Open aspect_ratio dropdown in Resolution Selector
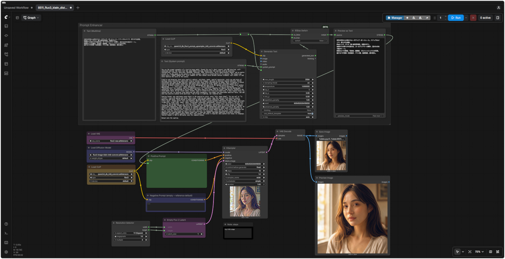This screenshot has width=505, height=259. tap(131, 233)
